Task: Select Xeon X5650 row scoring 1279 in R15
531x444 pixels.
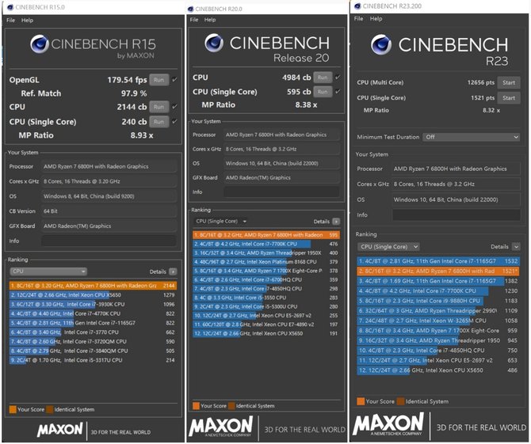Action: pyautogui.click(x=94, y=295)
